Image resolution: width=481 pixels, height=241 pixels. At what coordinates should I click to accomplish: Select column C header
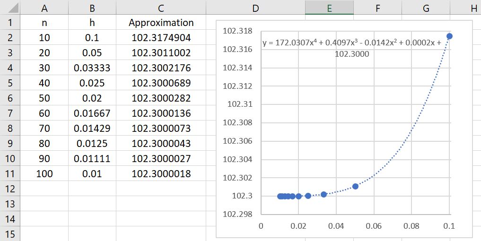pyautogui.click(x=161, y=8)
